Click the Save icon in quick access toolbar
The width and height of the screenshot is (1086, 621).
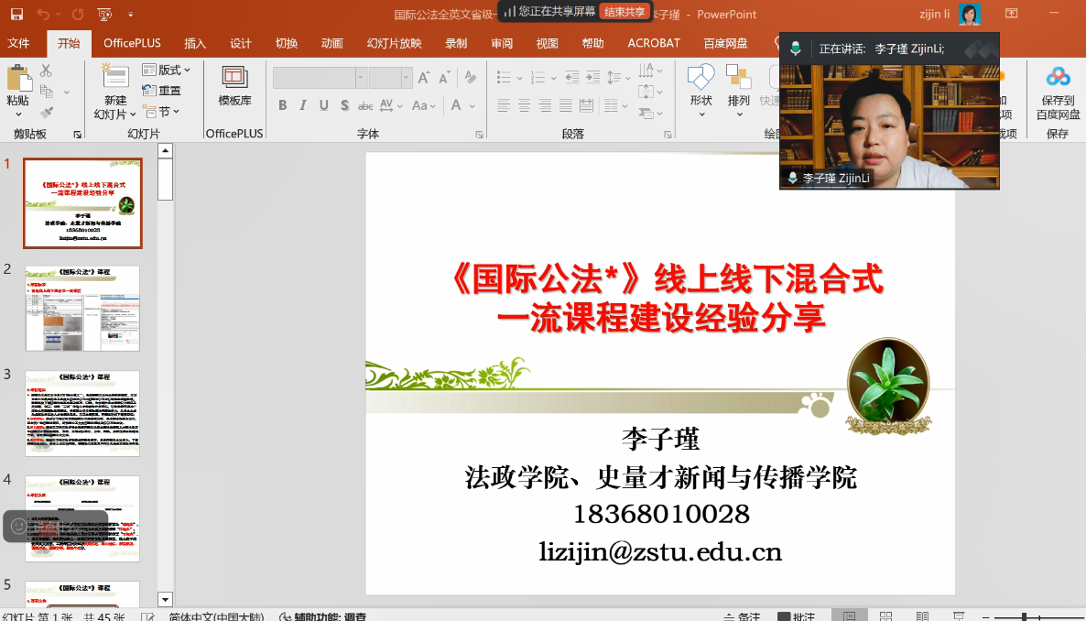pyautogui.click(x=16, y=14)
